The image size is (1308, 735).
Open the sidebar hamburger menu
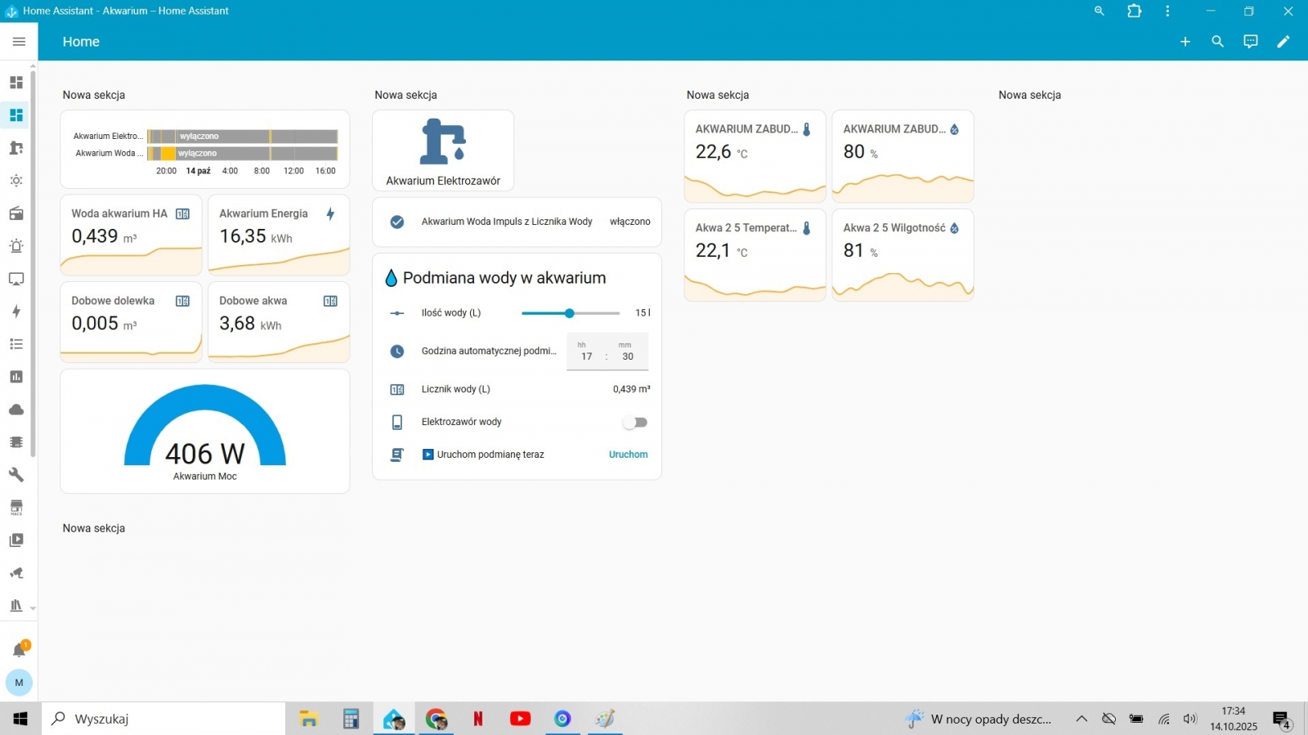click(x=19, y=42)
